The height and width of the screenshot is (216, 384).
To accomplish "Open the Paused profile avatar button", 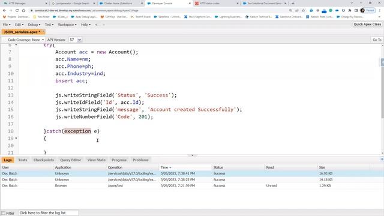I will 368,11.
